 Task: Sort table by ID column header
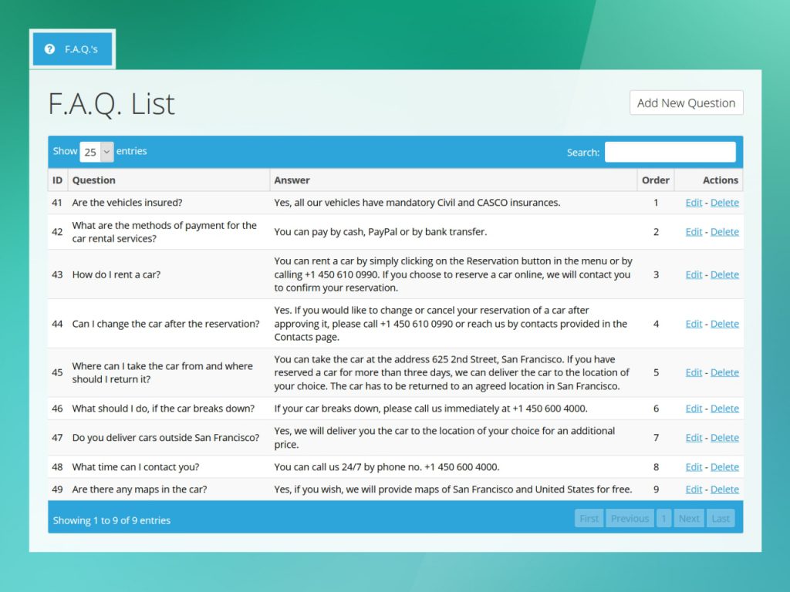[57, 180]
